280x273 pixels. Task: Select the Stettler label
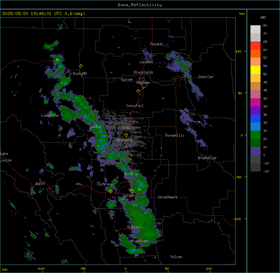click(x=206, y=77)
